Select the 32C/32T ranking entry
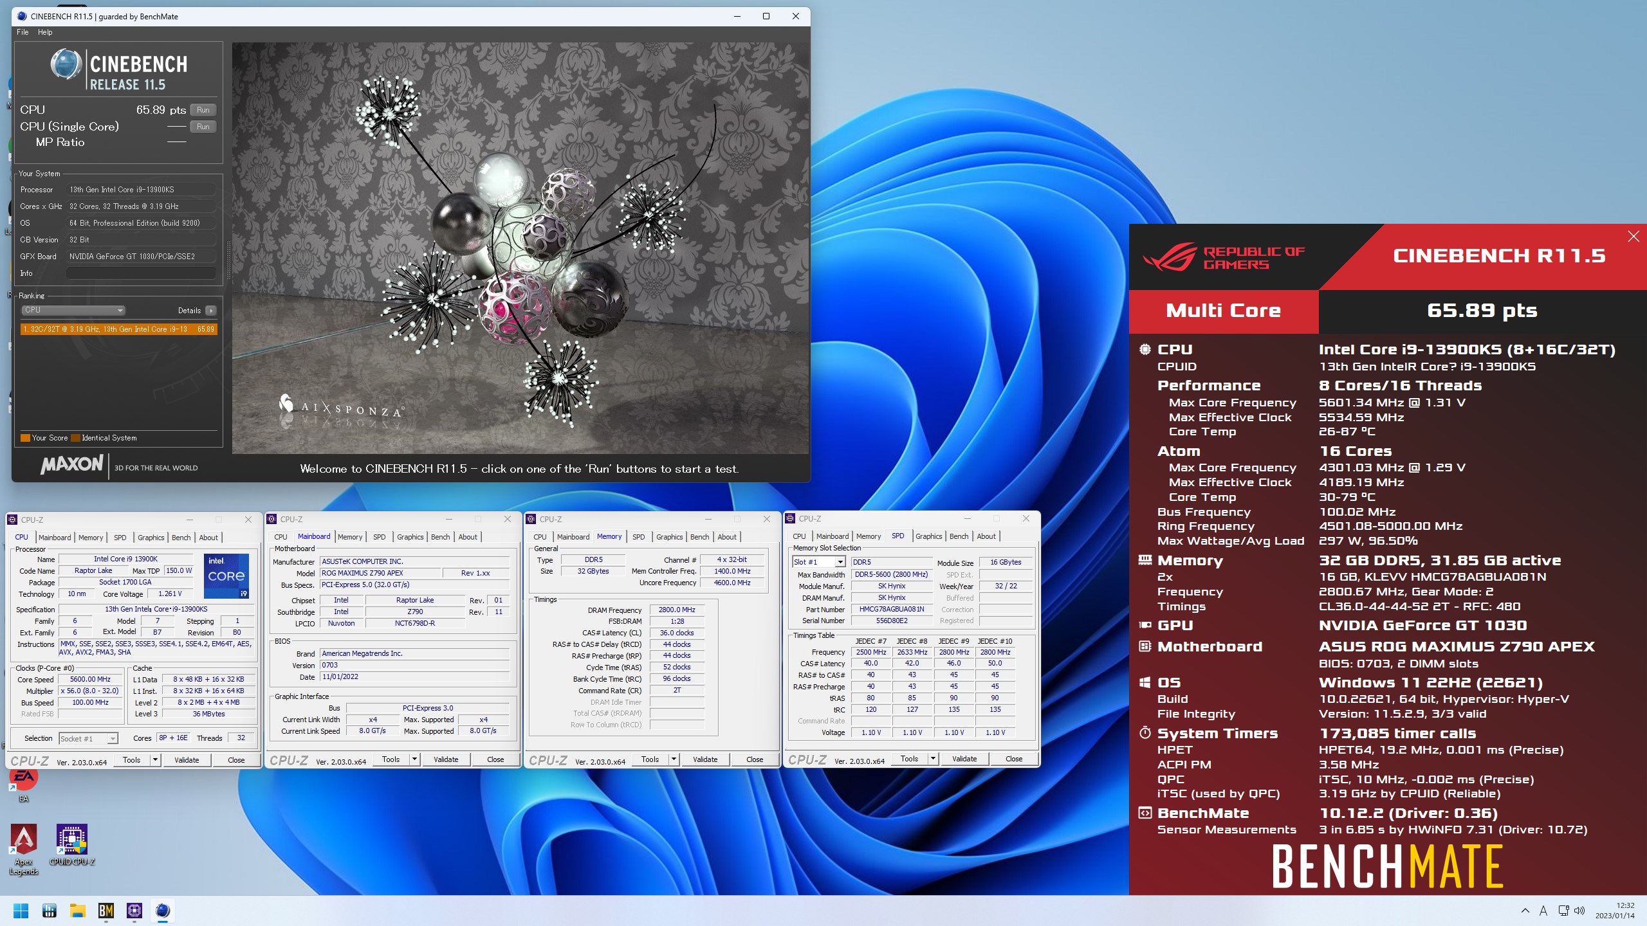 pyautogui.click(x=119, y=329)
